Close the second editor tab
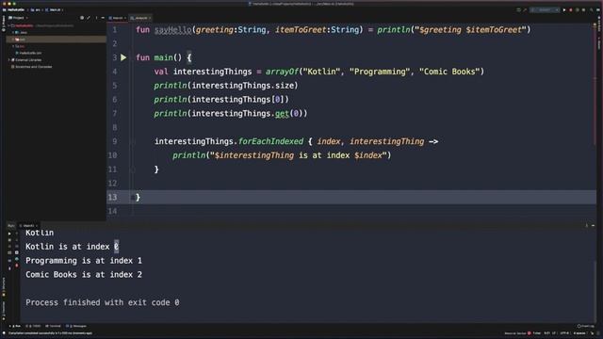 (150, 18)
